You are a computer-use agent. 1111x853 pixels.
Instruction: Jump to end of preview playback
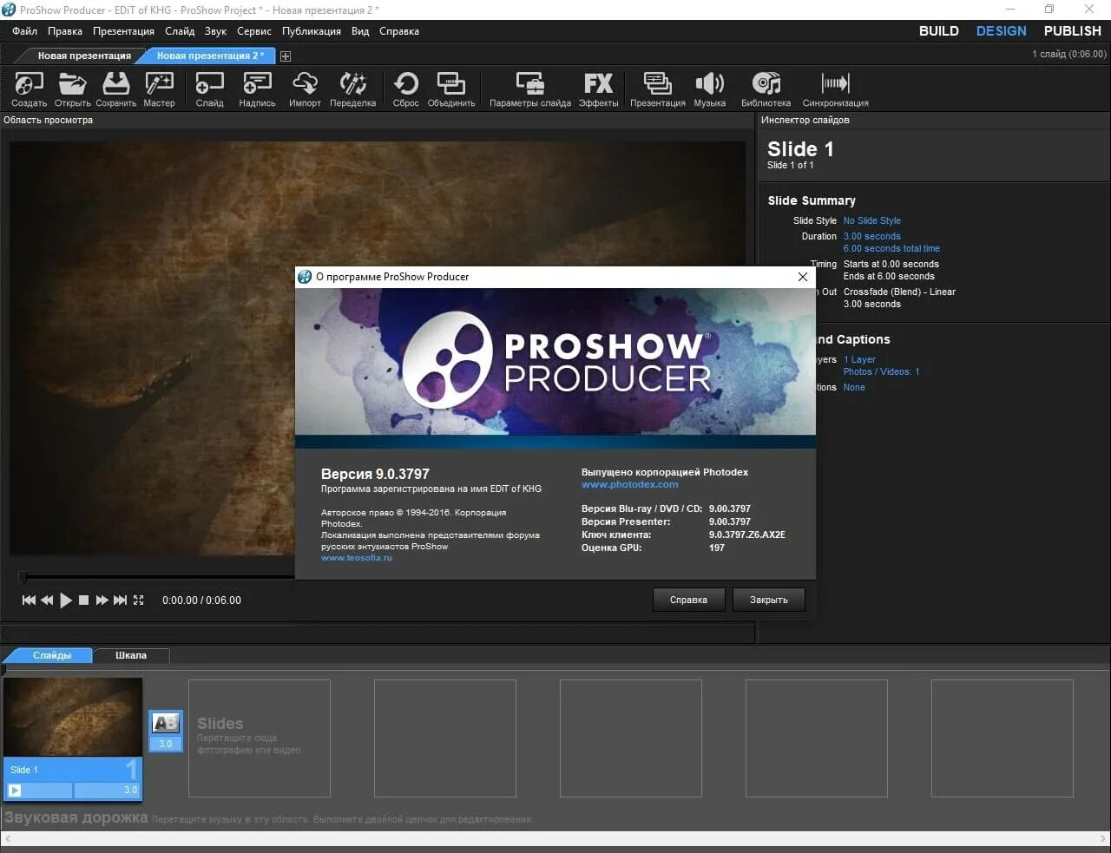coord(120,600)
